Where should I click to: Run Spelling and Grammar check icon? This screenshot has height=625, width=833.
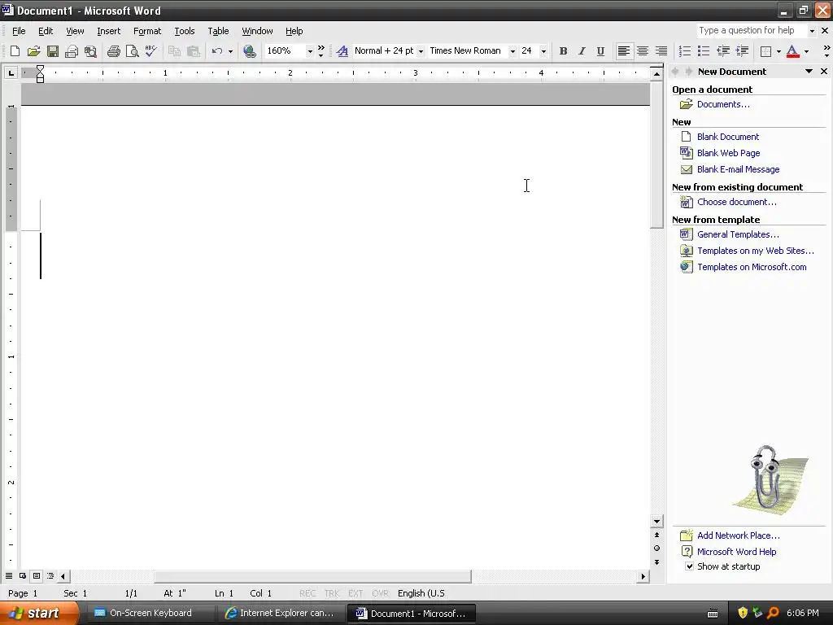pyautogui.click(x=151, y=51)
